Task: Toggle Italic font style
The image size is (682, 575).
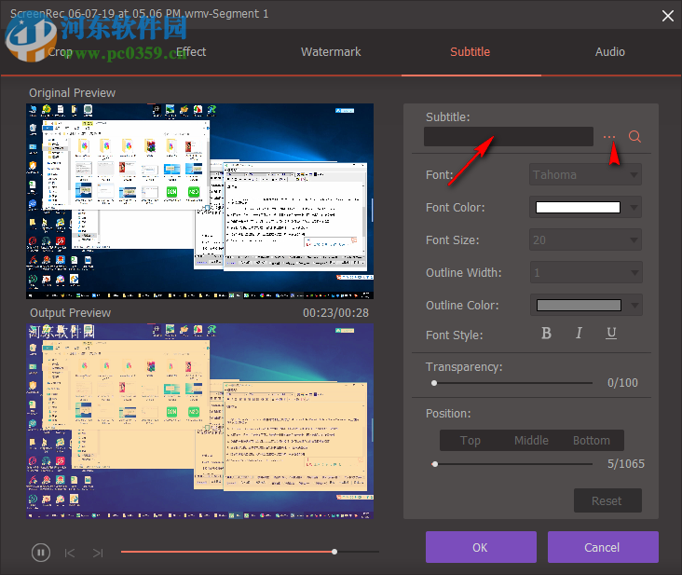Action: 579,334
